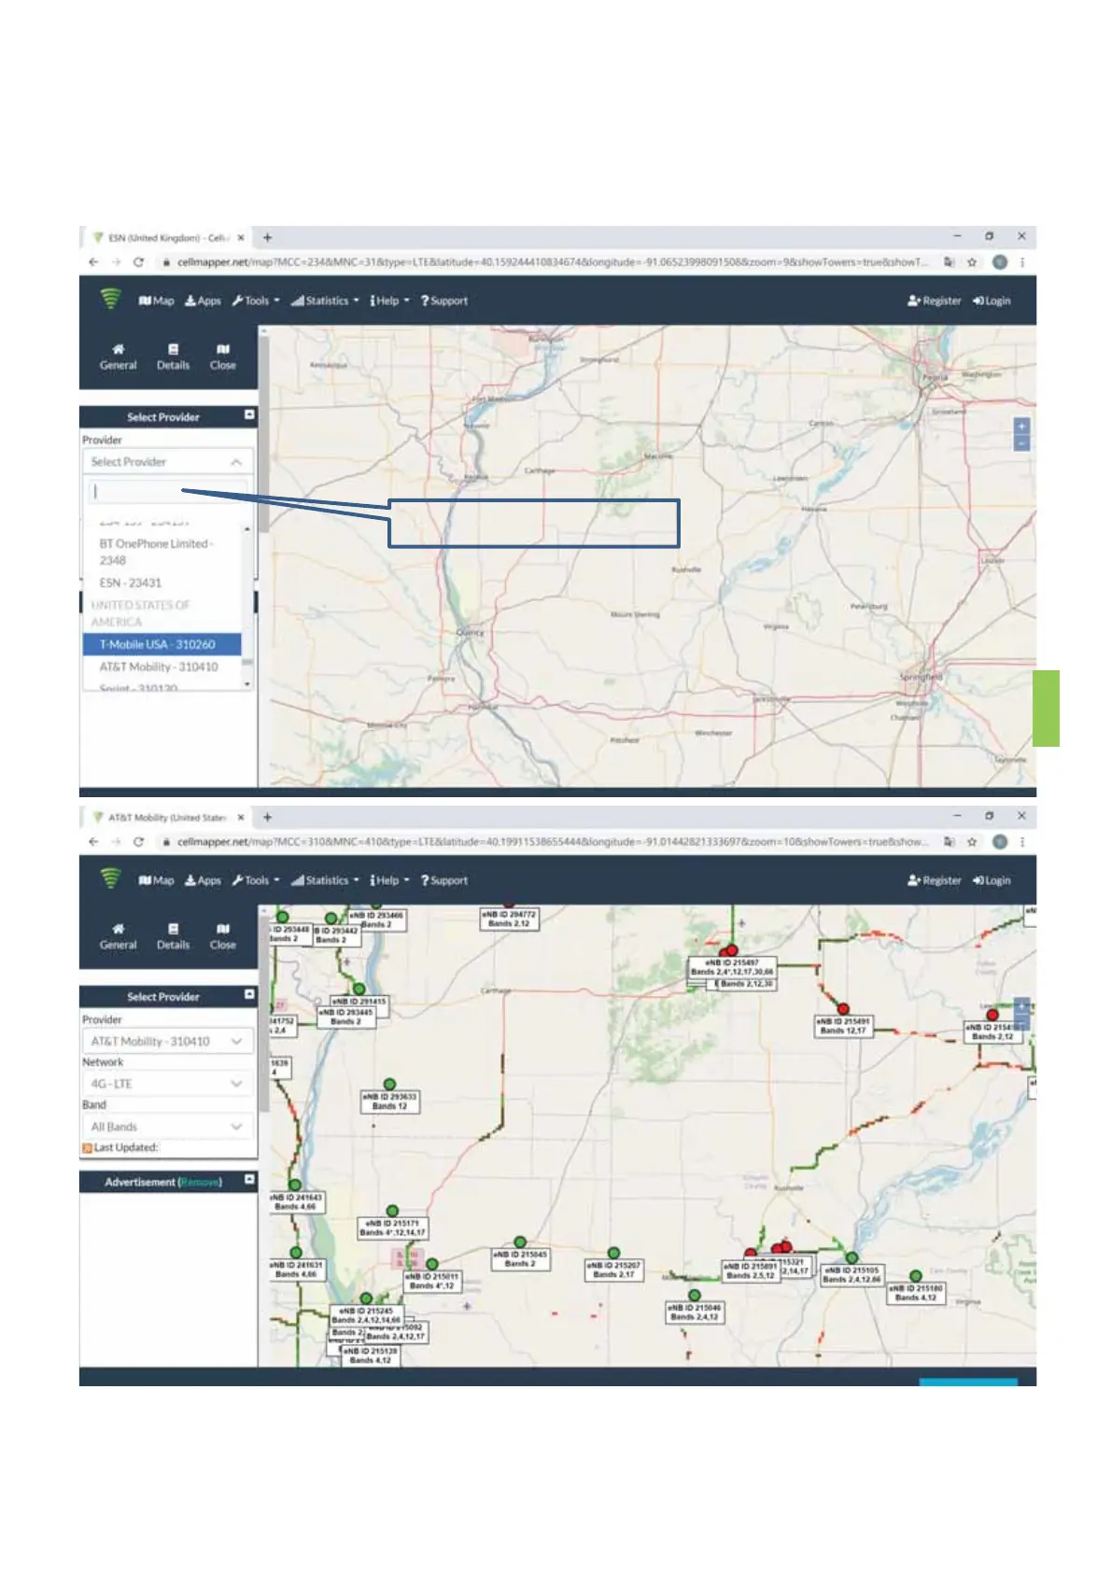Select red tower marker eNB ID 215491

(843, 1009)
